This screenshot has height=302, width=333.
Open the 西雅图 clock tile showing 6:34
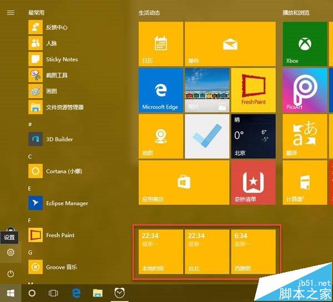tap(254, 252)
